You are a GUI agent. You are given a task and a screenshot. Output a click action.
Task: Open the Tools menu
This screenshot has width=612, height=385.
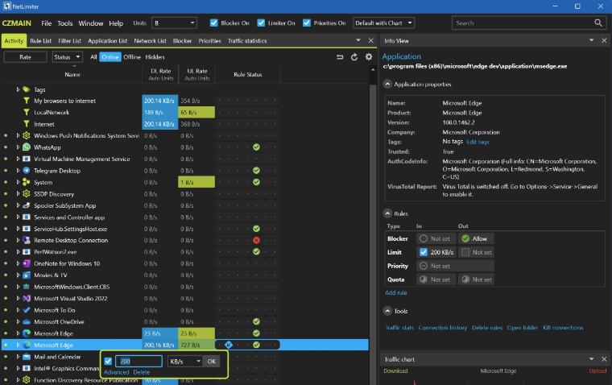[65, 23]
